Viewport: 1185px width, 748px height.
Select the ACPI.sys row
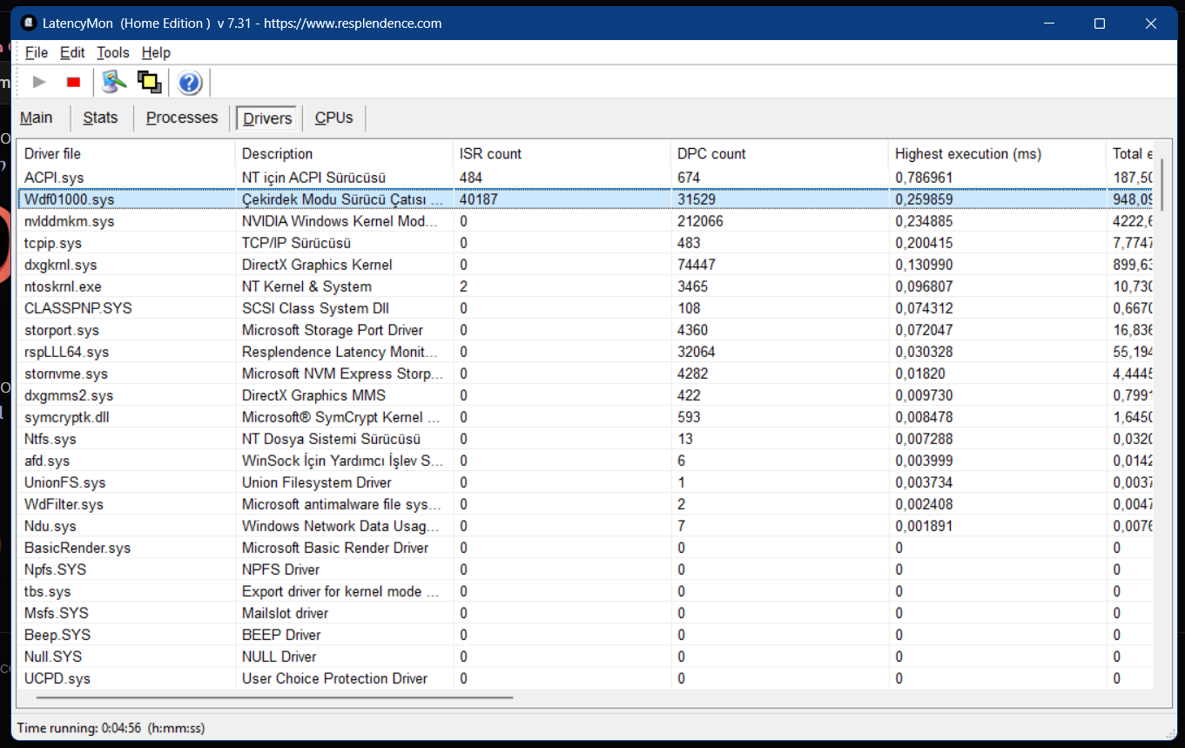(585, 178)
